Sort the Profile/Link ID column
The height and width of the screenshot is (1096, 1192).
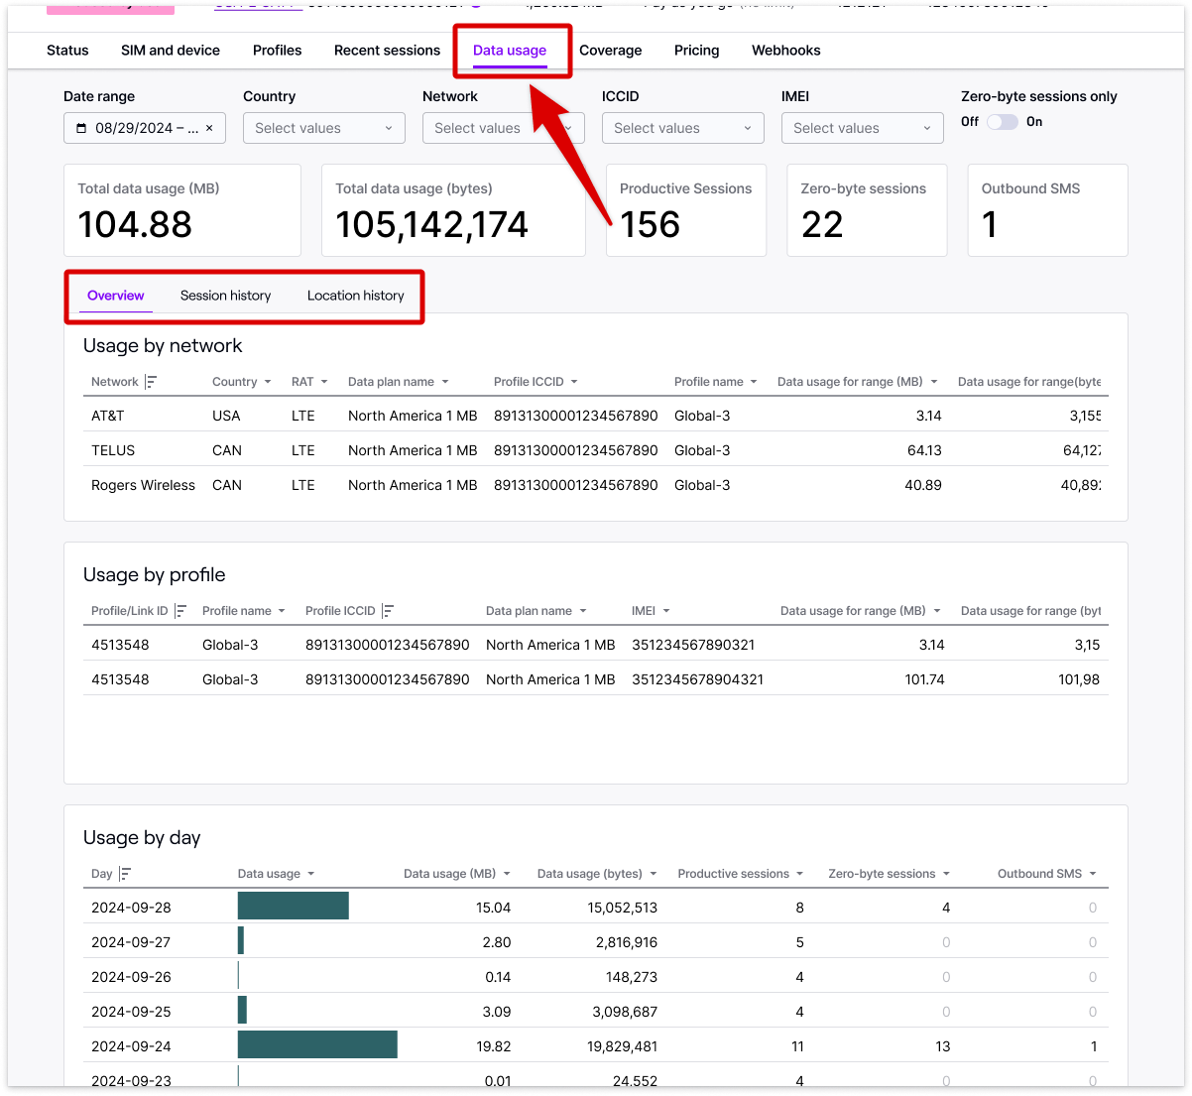[180, 611]
